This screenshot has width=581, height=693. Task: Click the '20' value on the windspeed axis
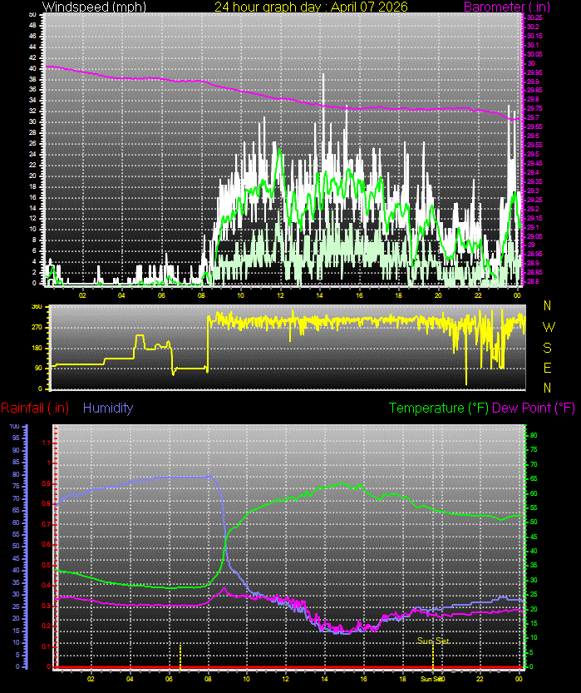(32, 176)
